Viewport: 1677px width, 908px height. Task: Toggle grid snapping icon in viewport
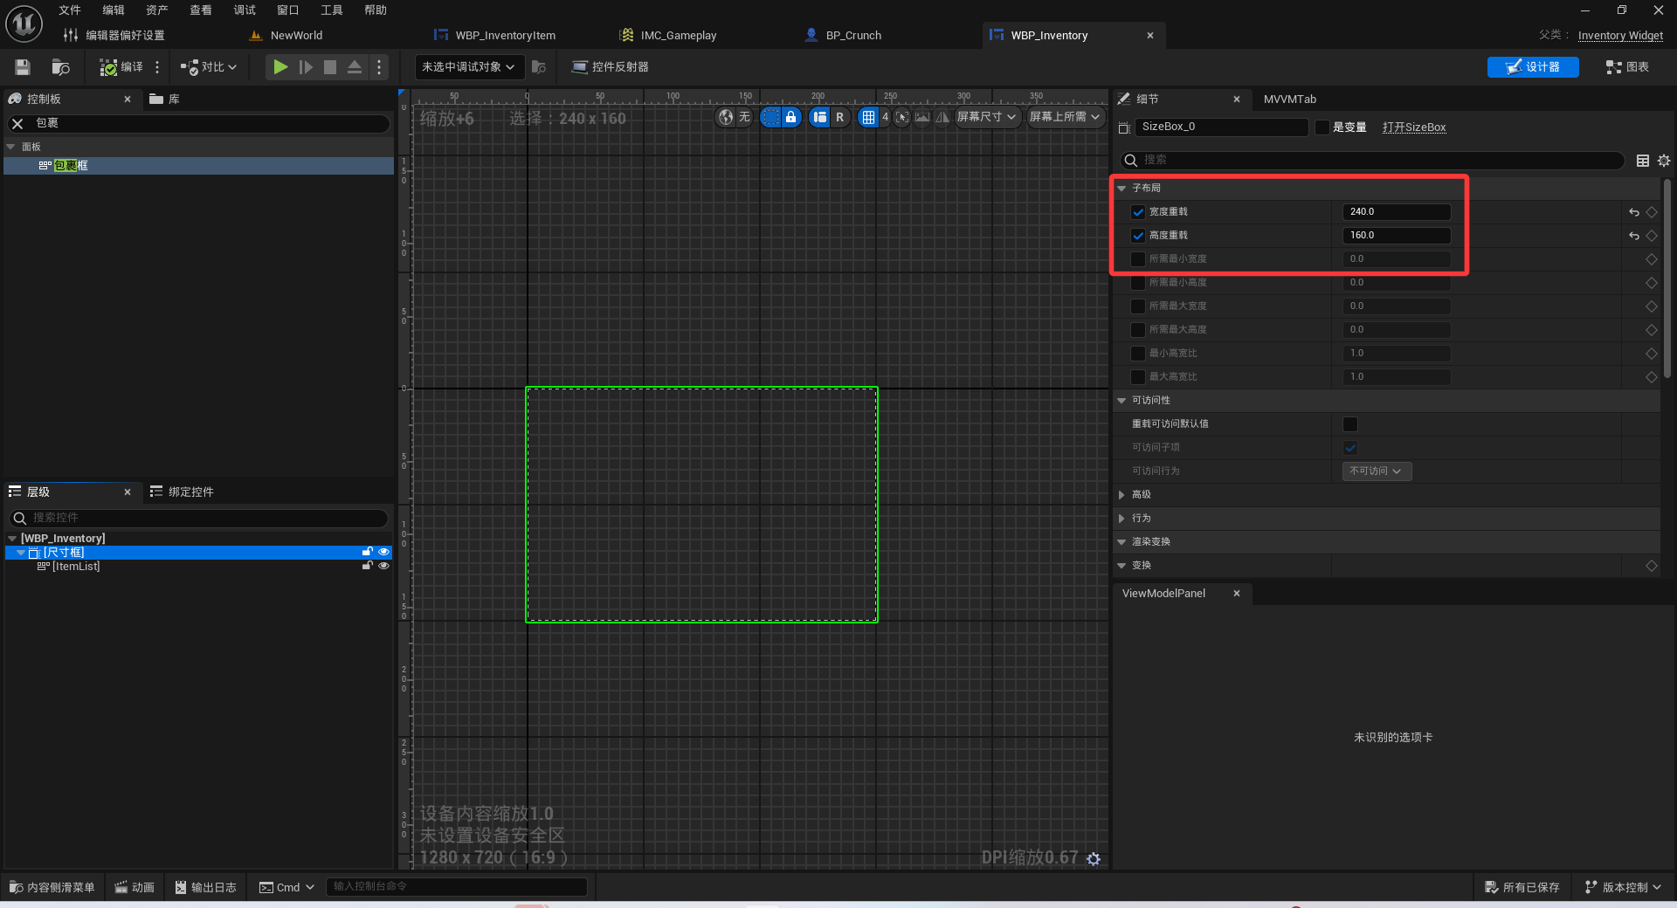[x=868, y=117]
